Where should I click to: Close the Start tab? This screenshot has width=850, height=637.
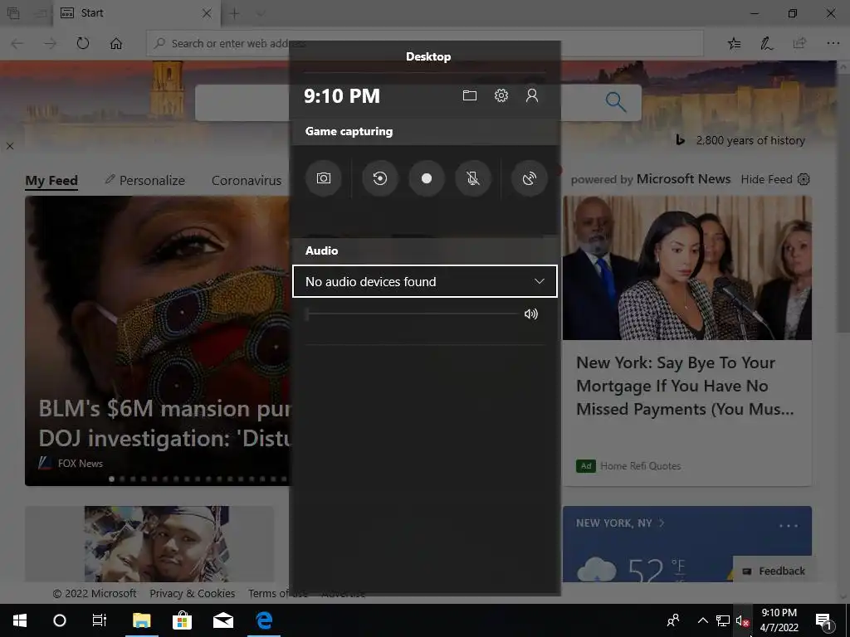pyautogui.click(x=207, y=13)
